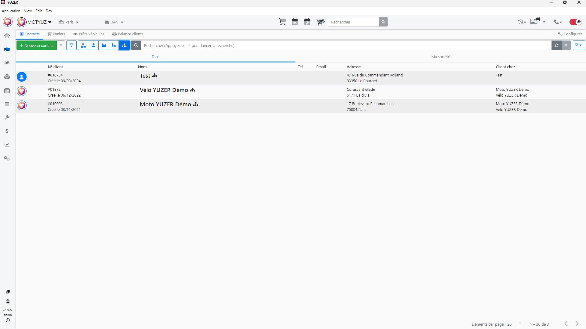The height and width of the screenshot is (329, 586).
Task: Open the statistics chart icon in the sidebar
Action: [7, 145]
